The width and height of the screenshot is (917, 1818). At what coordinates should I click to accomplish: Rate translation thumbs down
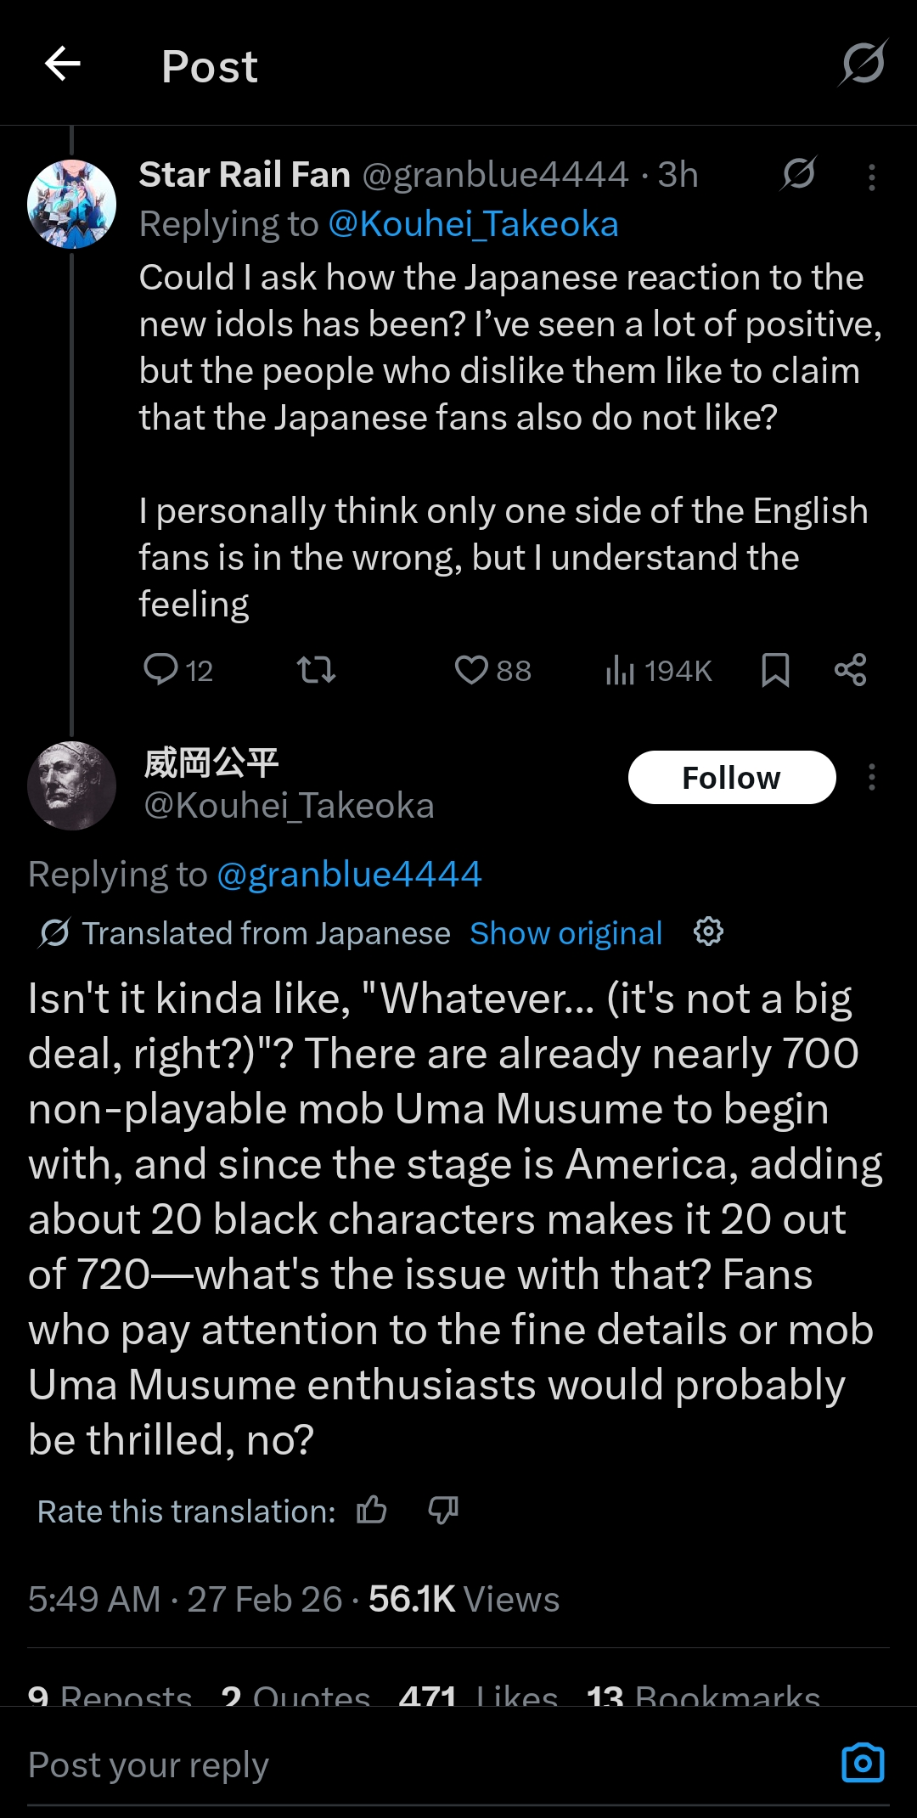443,1510
